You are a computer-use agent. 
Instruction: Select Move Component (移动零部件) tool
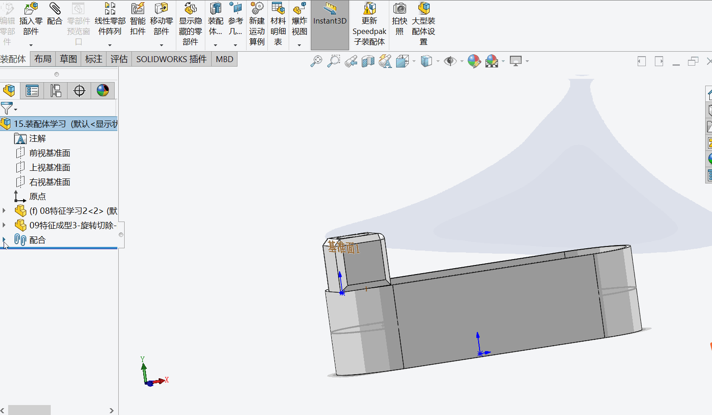(161, 19)
